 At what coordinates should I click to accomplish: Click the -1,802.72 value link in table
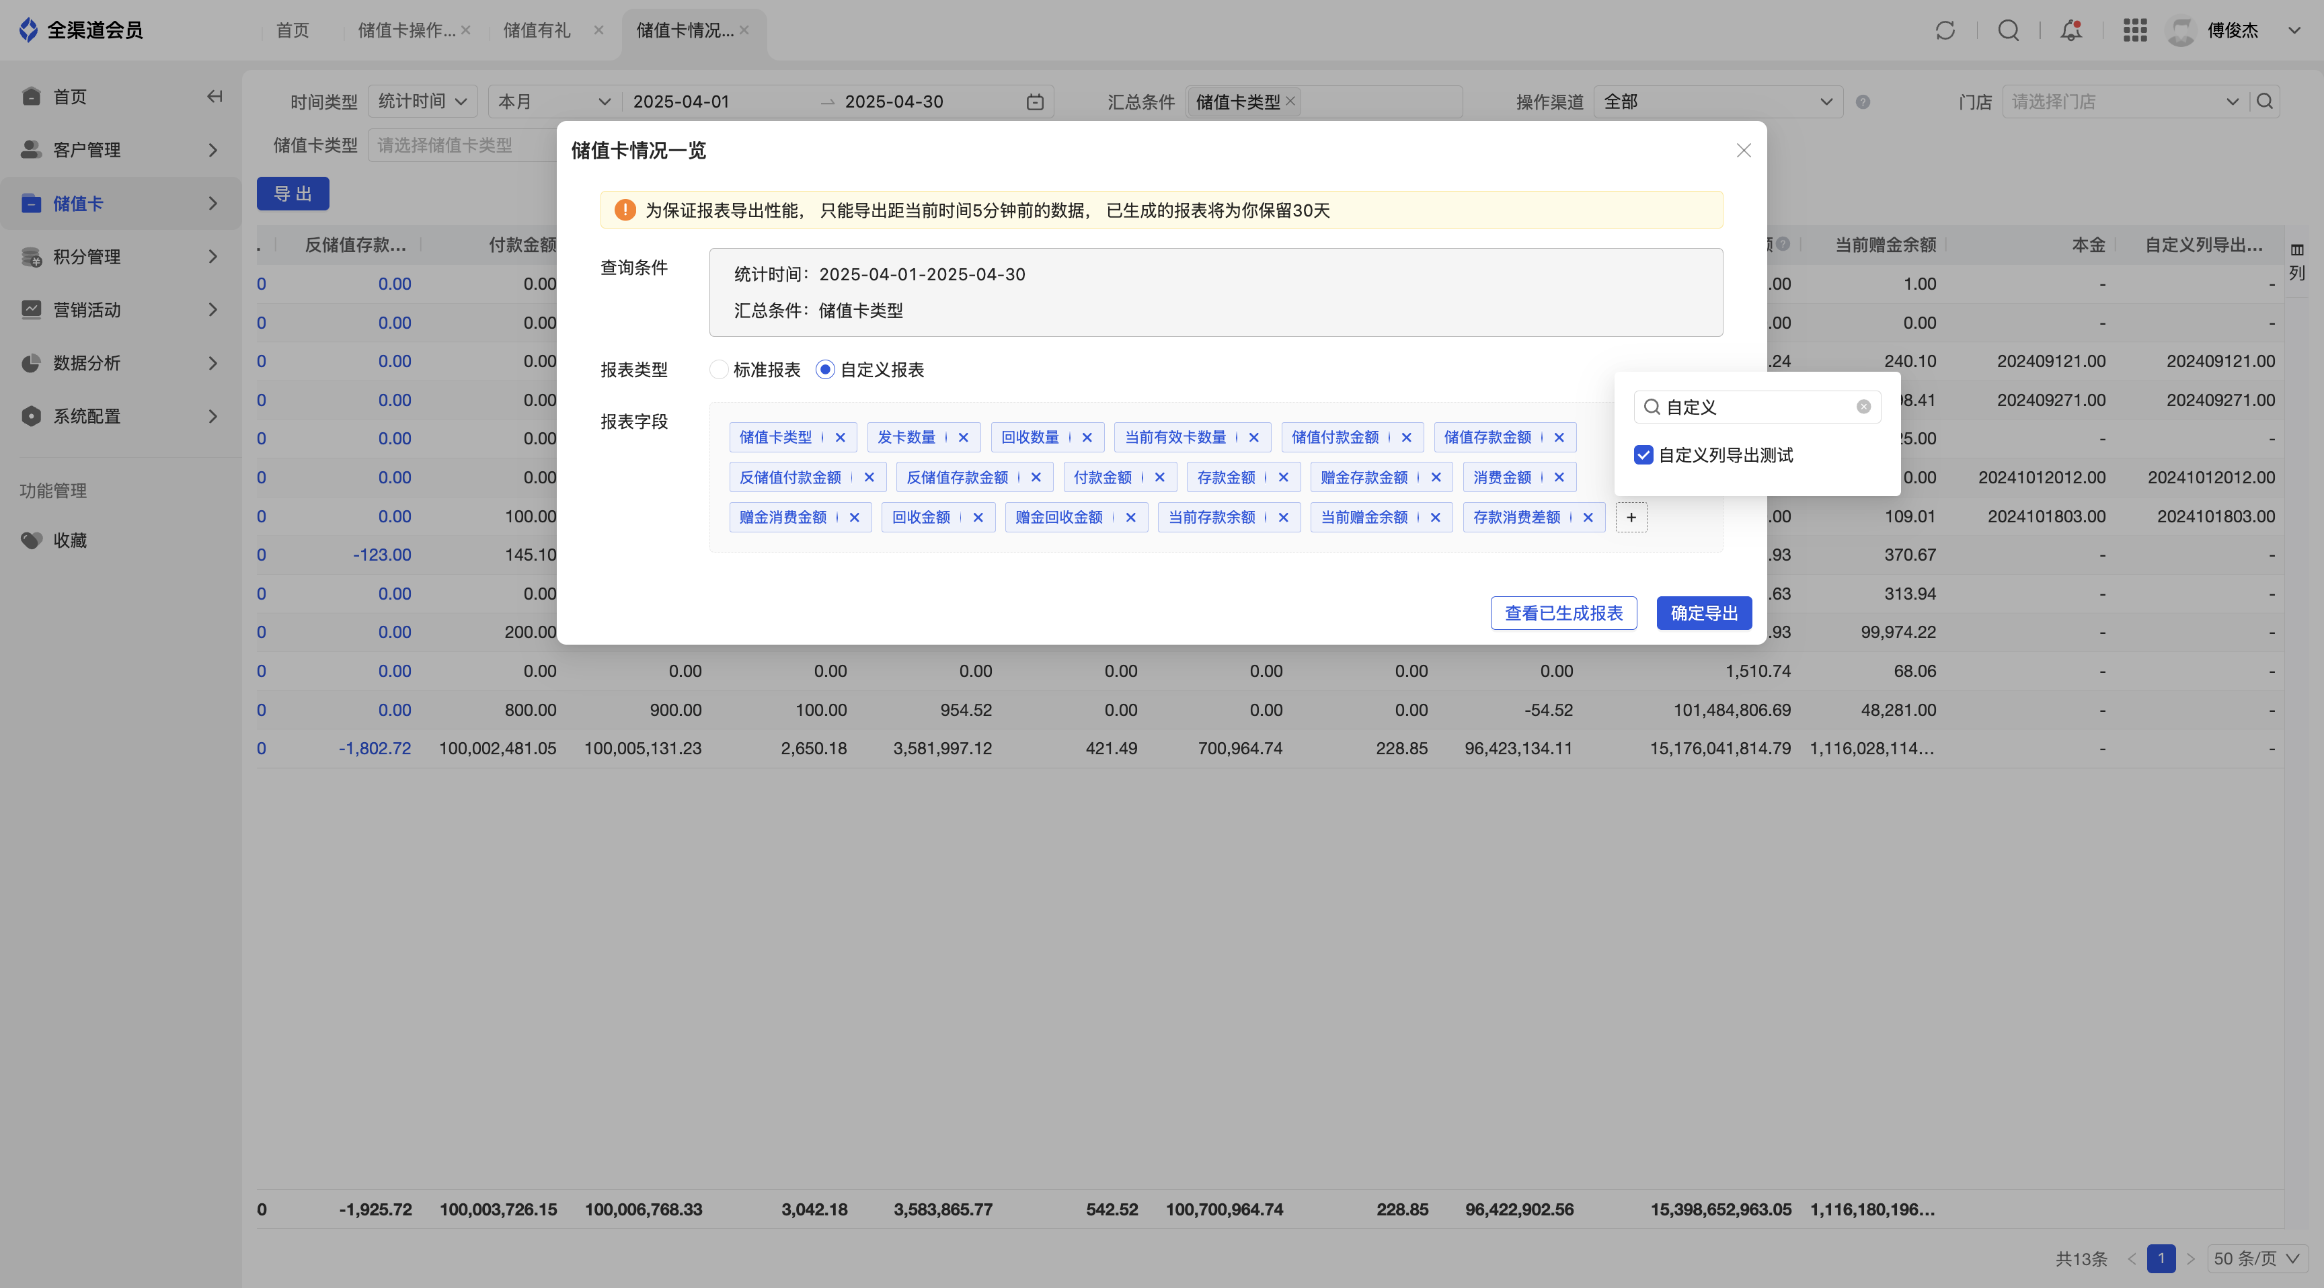coord(375,749)
